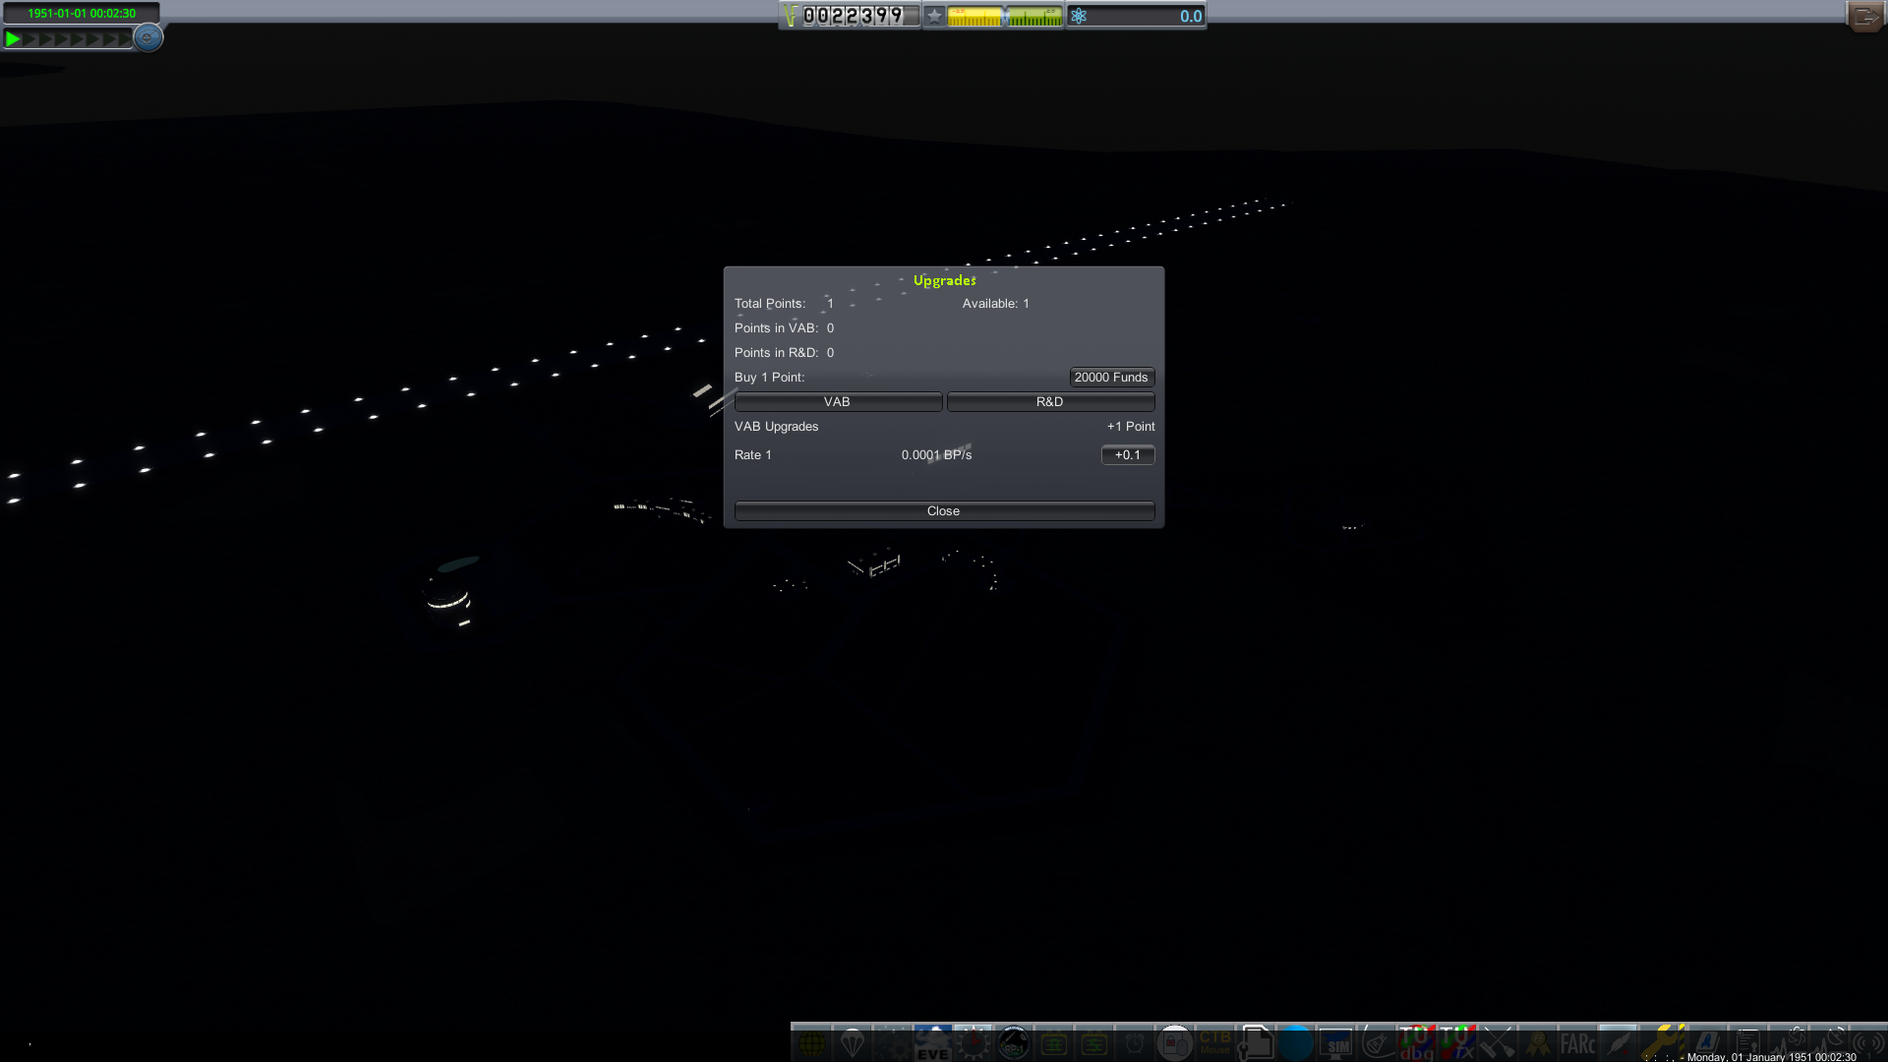Add +0.1 to Rate 1
The image size is (1888, 1062).
pos(1128,455)
